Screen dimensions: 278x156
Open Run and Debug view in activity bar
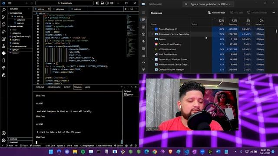coord(3,32)
